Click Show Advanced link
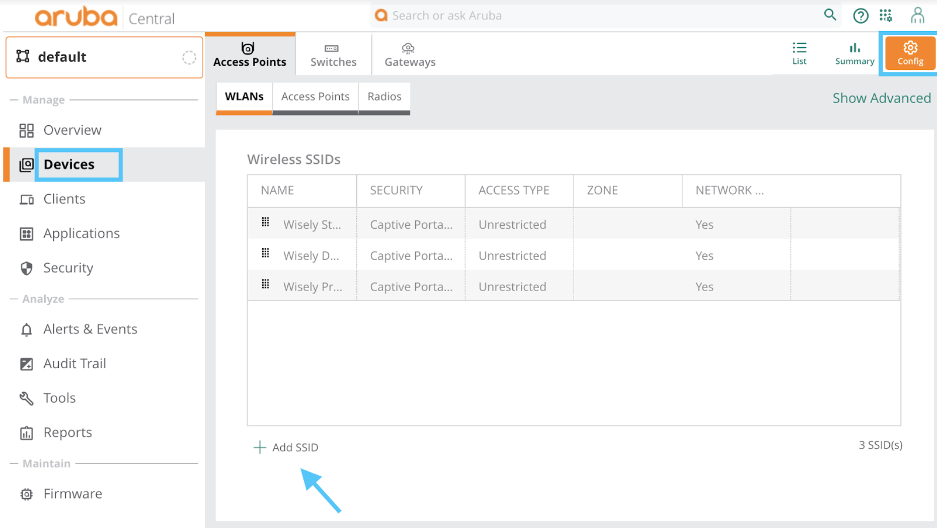 point(881,98)
